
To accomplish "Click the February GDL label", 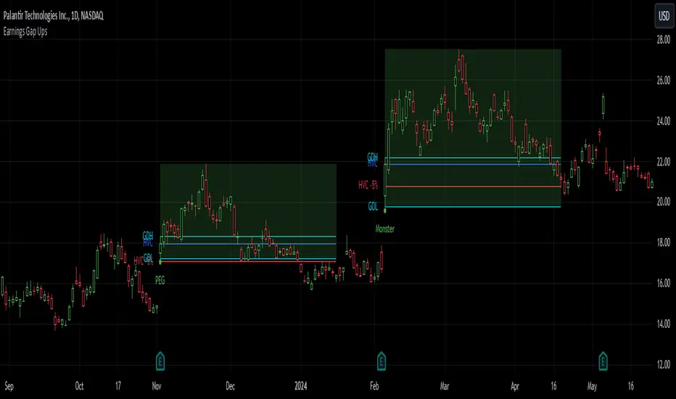I will pyautogui.click(x=373, y=207).
